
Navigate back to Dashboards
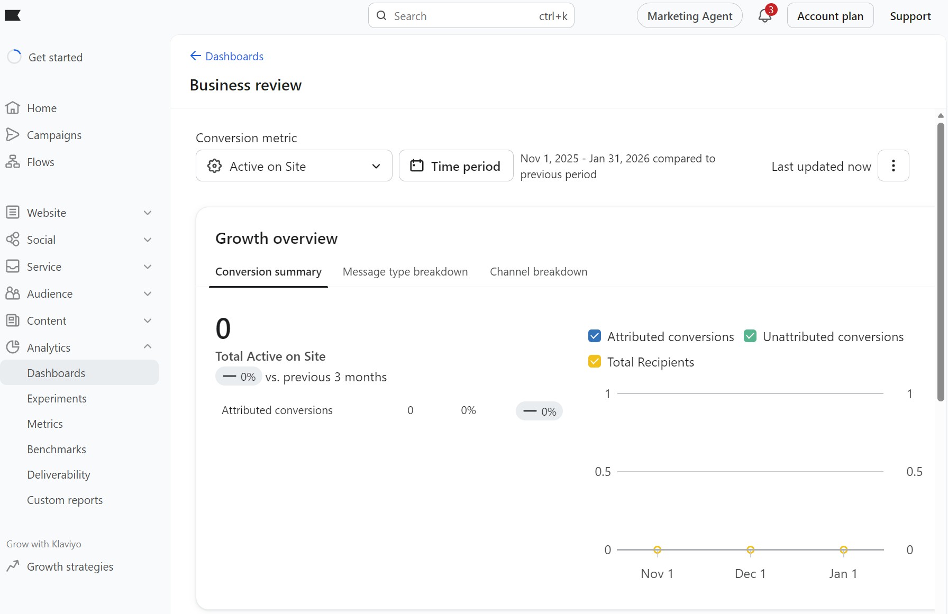226,56
